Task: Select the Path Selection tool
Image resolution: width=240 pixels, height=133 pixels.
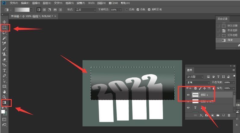Action: pyautogui.click(x=4, y=81)
